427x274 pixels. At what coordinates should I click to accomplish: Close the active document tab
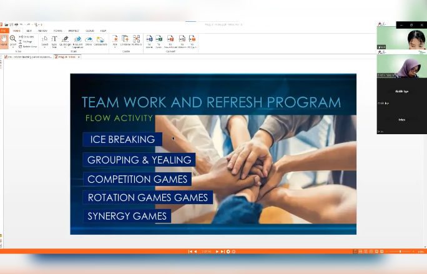[x=79, y=57]
